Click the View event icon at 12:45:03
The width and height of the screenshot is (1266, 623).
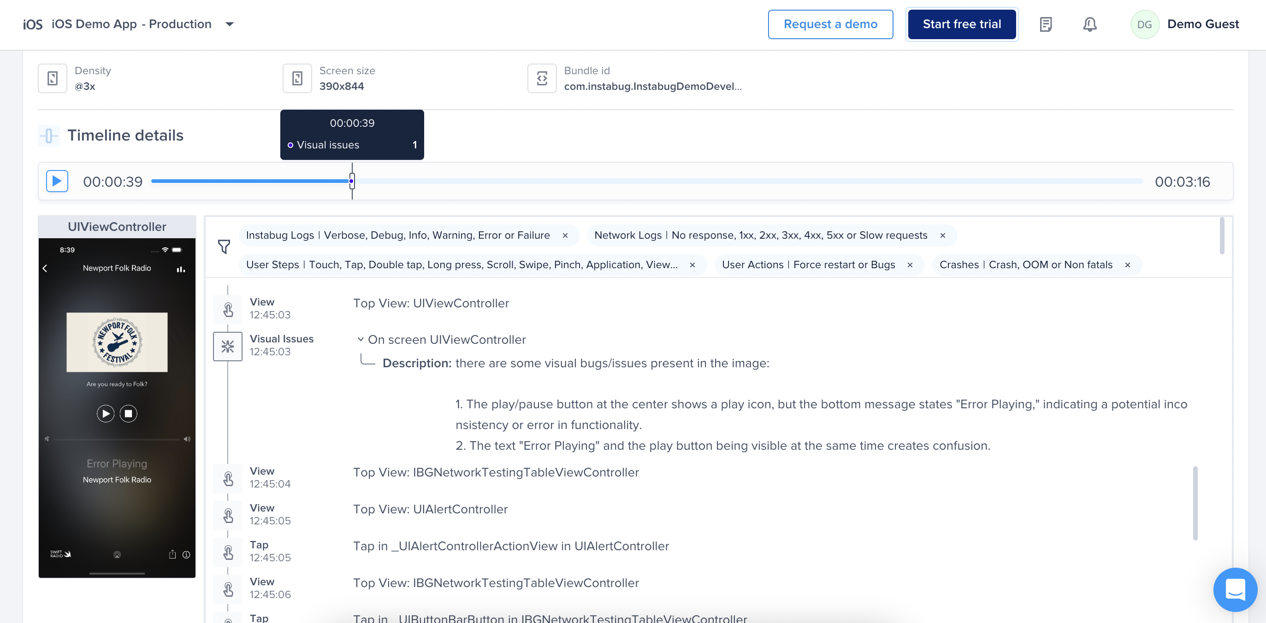228,309
